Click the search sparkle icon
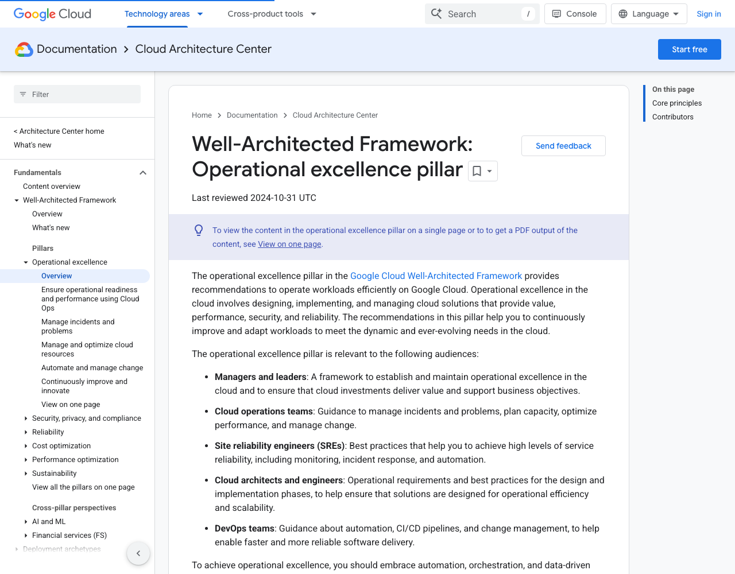 click(x=436, y=14)
